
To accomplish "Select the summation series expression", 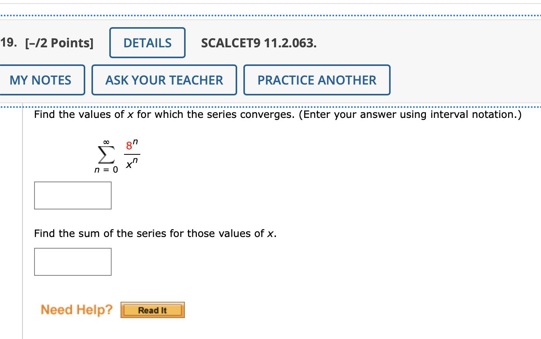I will [118, 154].
